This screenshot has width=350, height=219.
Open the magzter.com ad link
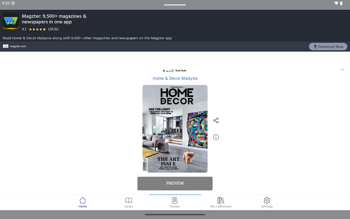point(18,46)
